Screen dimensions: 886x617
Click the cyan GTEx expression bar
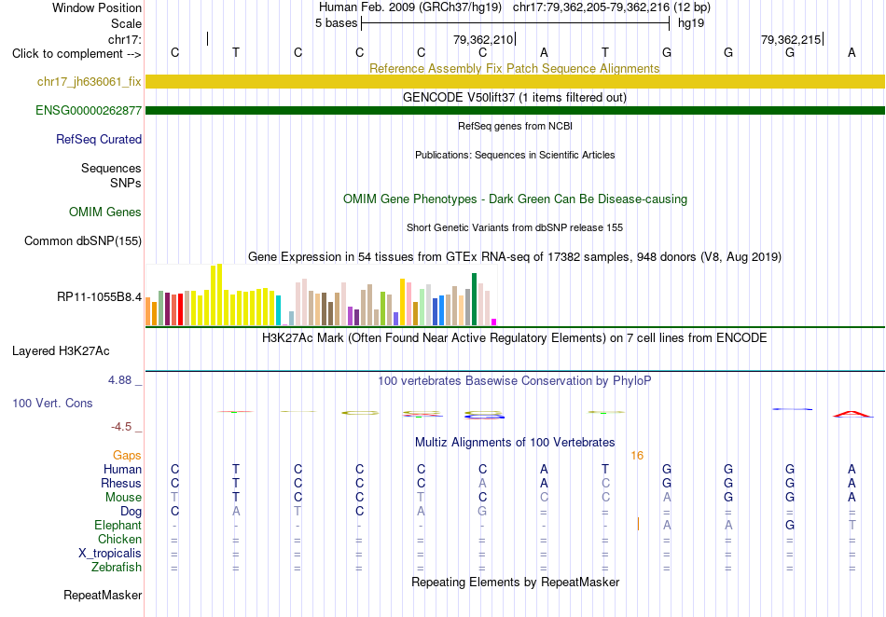pos(278,310)
